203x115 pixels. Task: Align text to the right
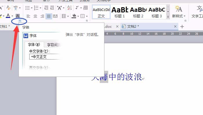[x=42, y=16]
